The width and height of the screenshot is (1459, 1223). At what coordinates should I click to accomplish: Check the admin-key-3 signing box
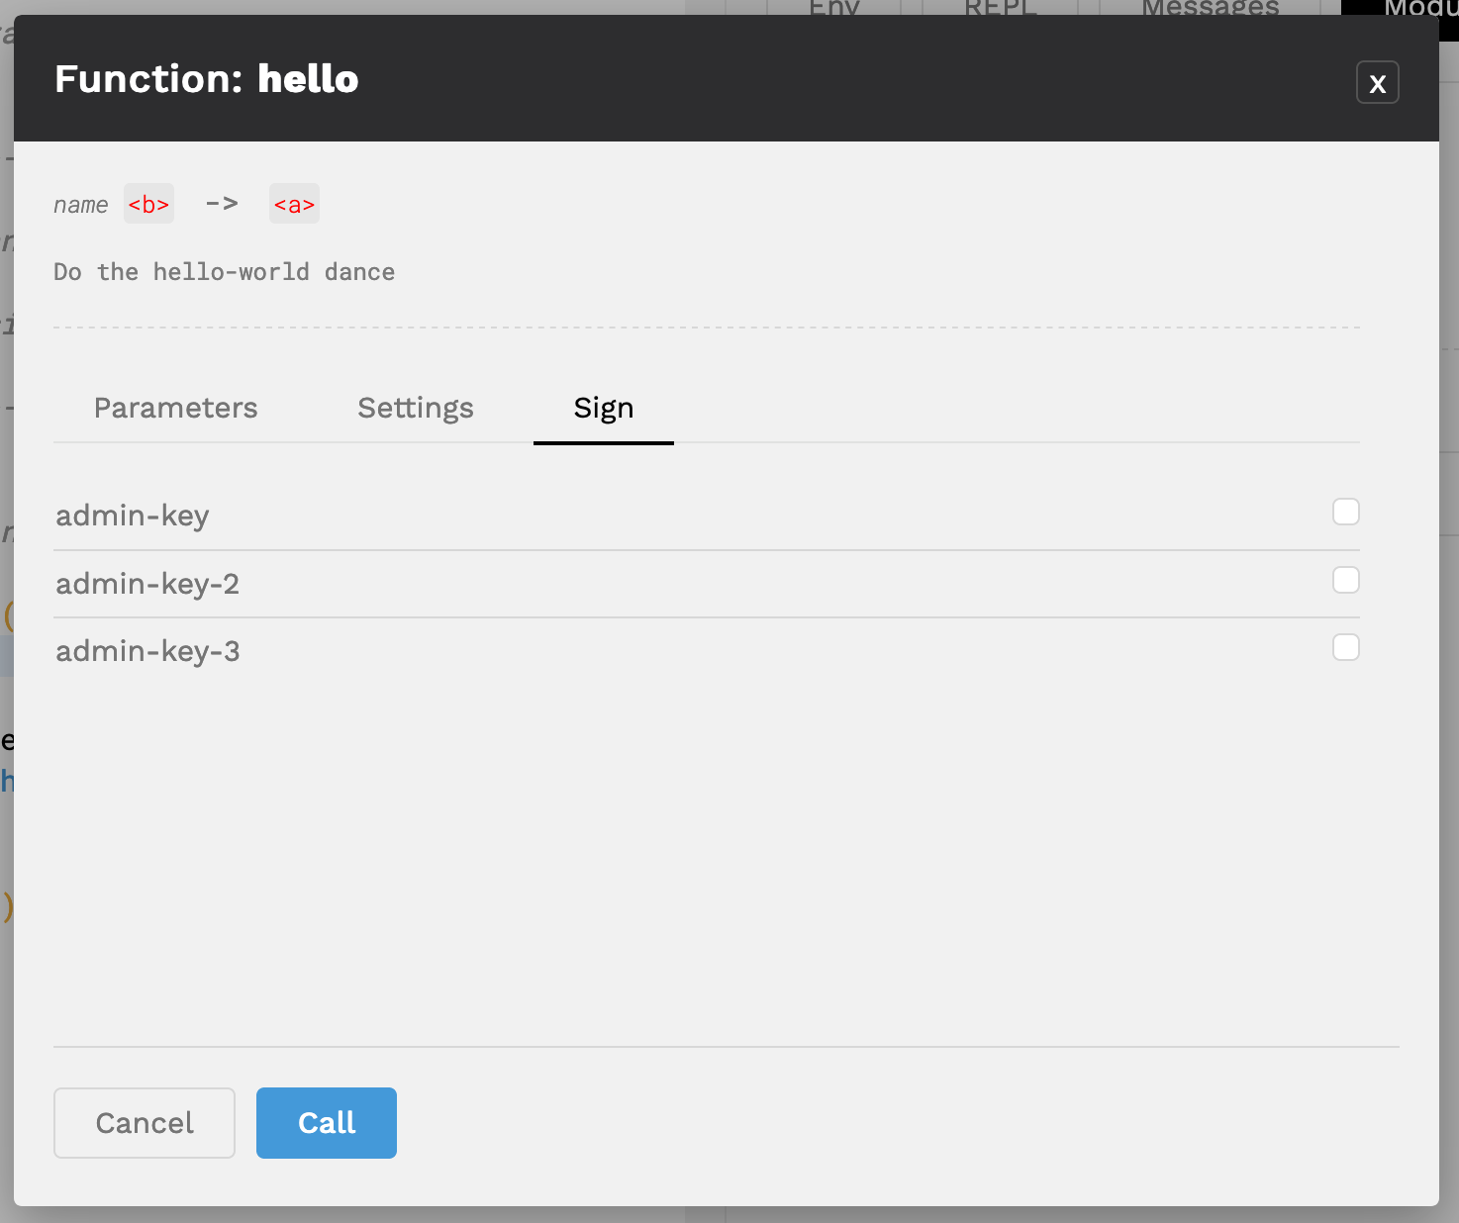(x=1345, y=647)
